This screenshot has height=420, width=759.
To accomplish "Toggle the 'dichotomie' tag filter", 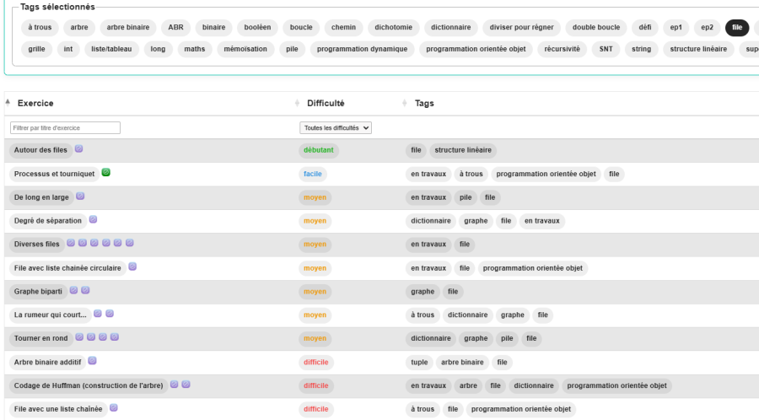I will click(394, 28).
